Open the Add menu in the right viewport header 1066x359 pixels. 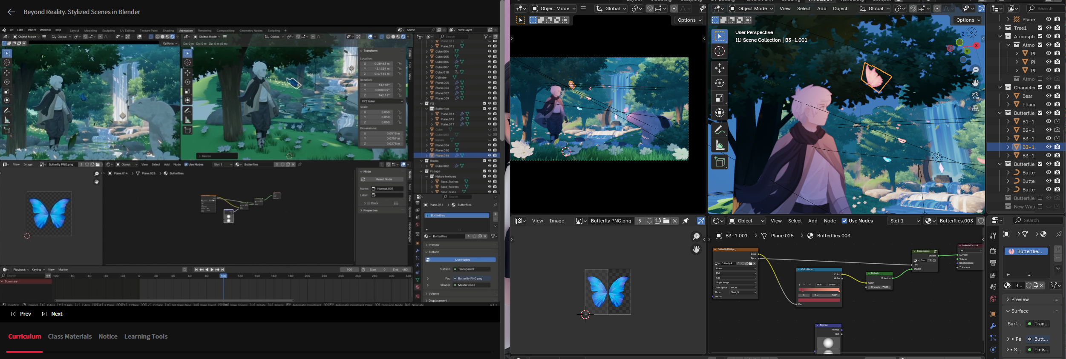(822, 9)
